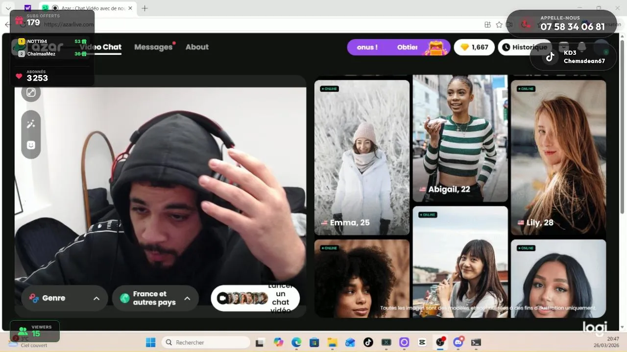
Task: Open curly-haired woman profile card
Action: tap(362, 278)
